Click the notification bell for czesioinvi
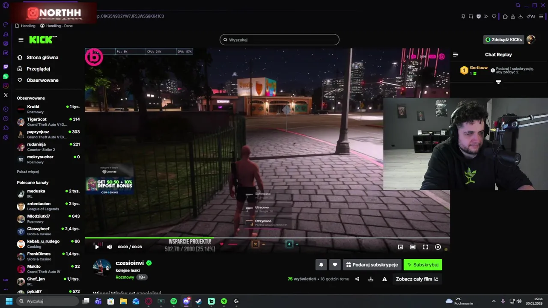Viewport: 548px width, 308px height. coord(321,265)
